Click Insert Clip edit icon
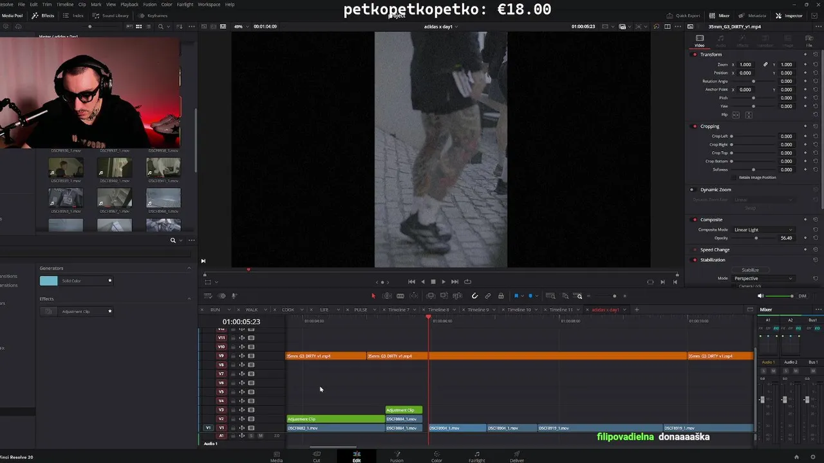 coord(431,296)
